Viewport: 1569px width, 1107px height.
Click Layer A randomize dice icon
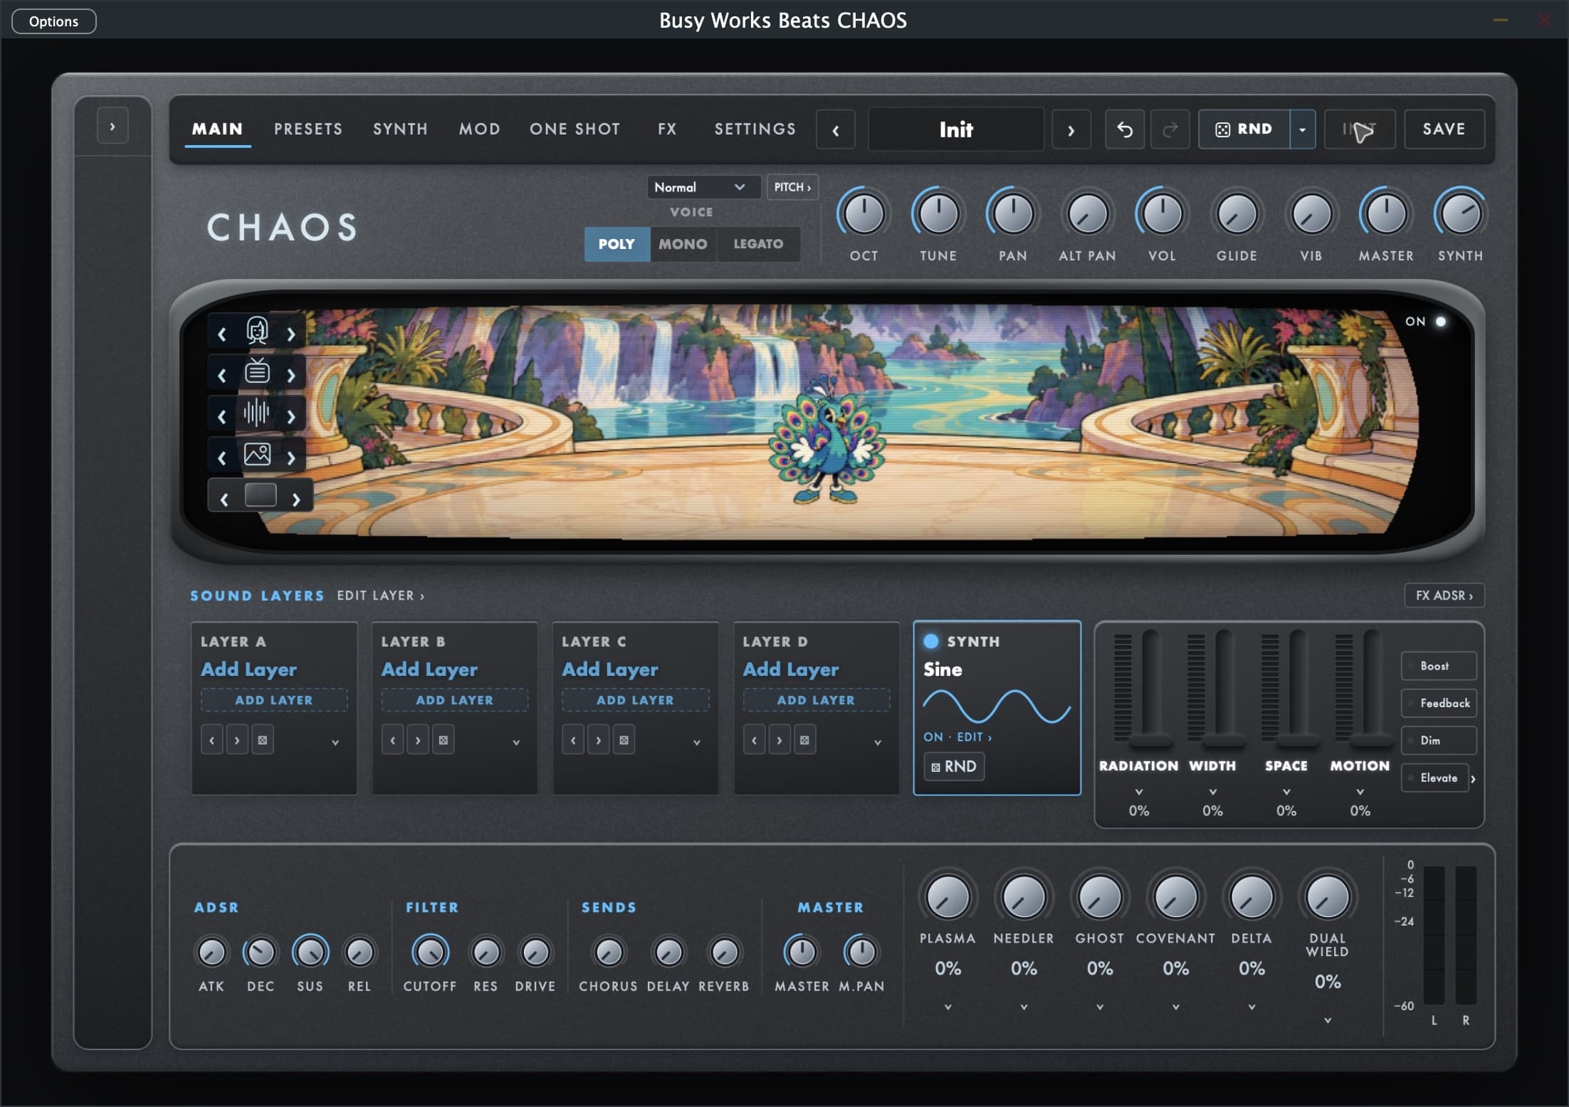(263, 741)
